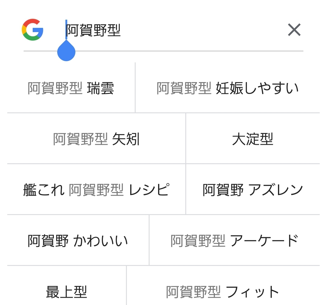Select the suggestion ending in フィット
This screenshot has height=305, width=327.
click(223, 292)
